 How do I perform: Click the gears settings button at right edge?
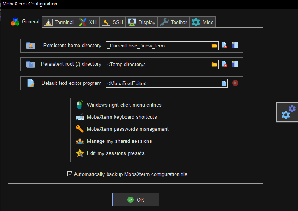click(287, 112)
